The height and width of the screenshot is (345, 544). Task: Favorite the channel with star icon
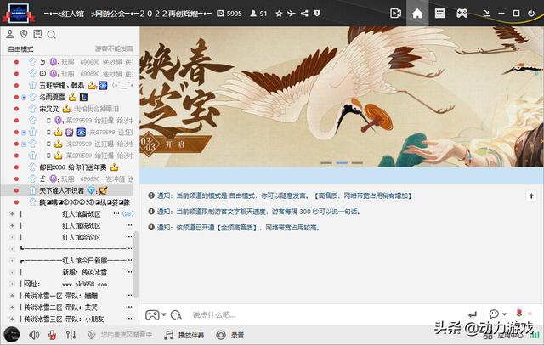(279, 14)
